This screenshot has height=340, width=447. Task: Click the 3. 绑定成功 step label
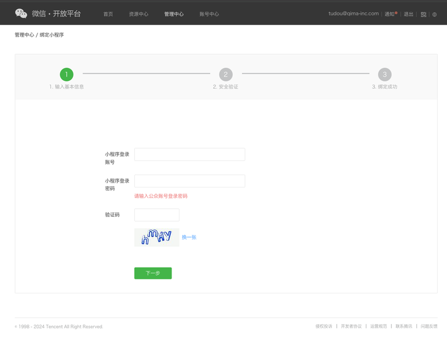click(x=385, y=87)
